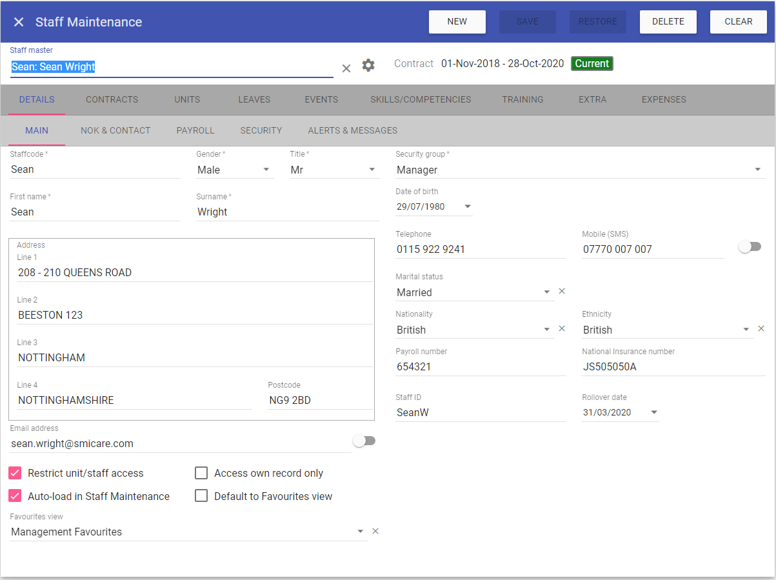This screenshot has height=580, width=776.
Task: Clear the Staff master field with X icon
Action: coord(346,68)
